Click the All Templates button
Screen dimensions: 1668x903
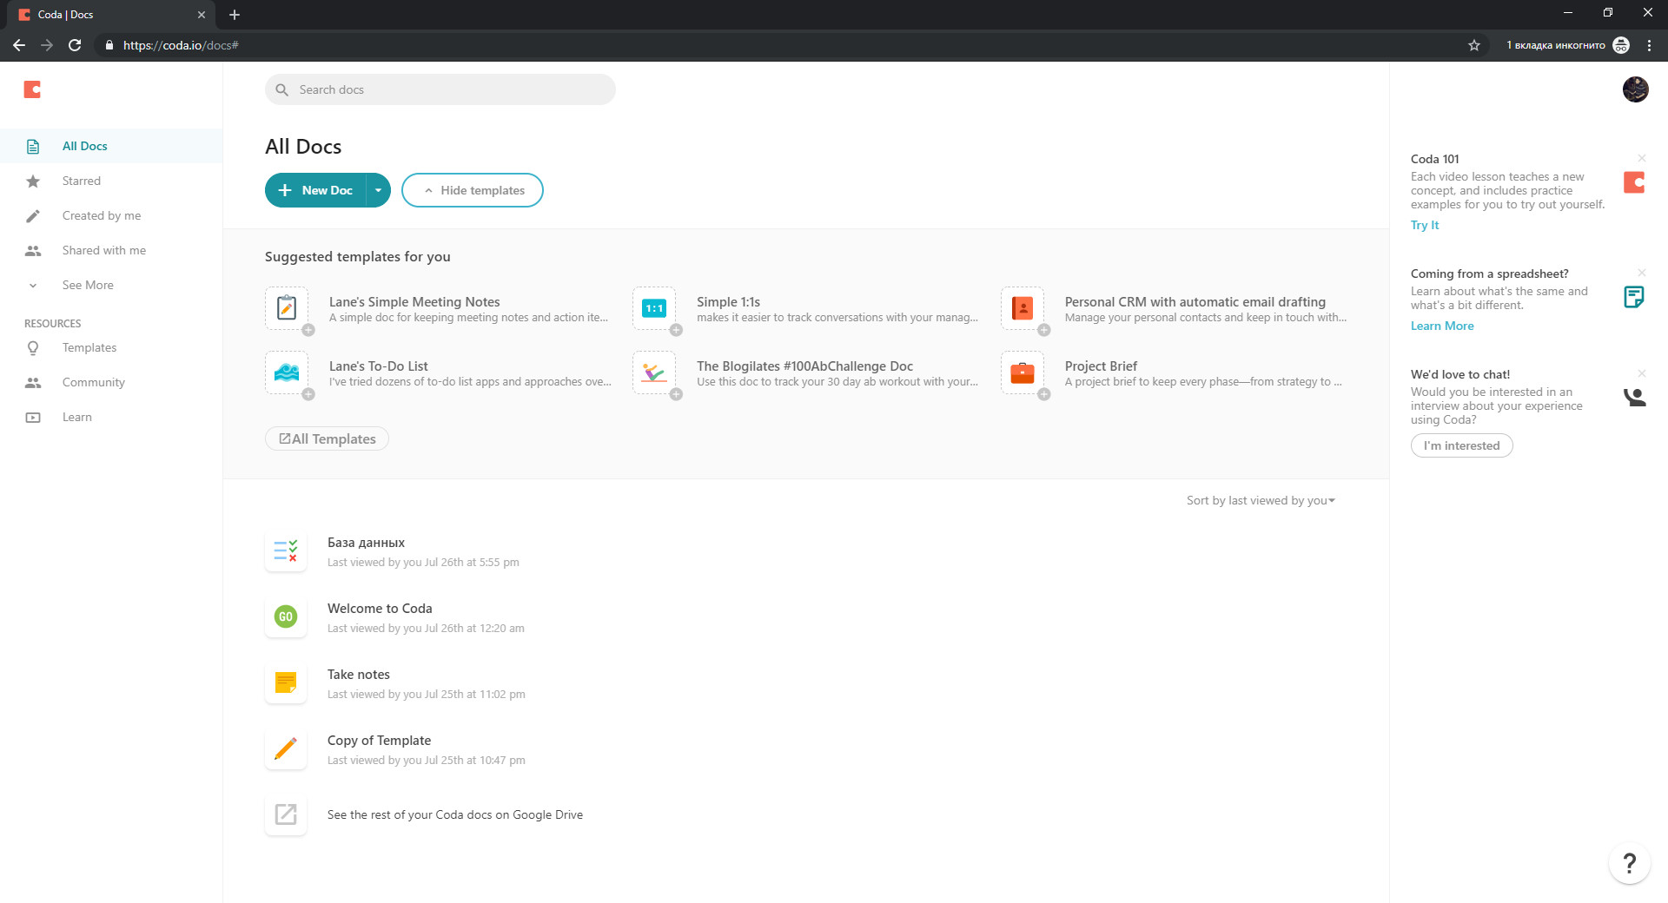point(327,438)
